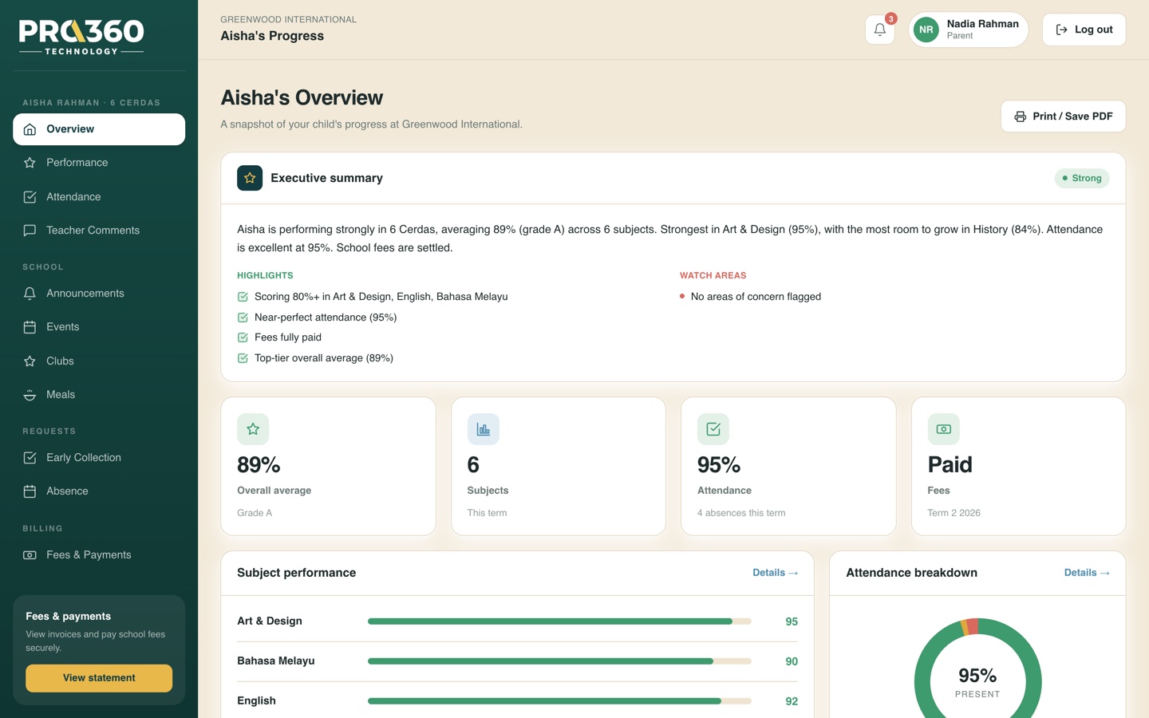Click the bell icon beside Announcements
This screenshot has height=718, width=1149.
tap(30, 294)
